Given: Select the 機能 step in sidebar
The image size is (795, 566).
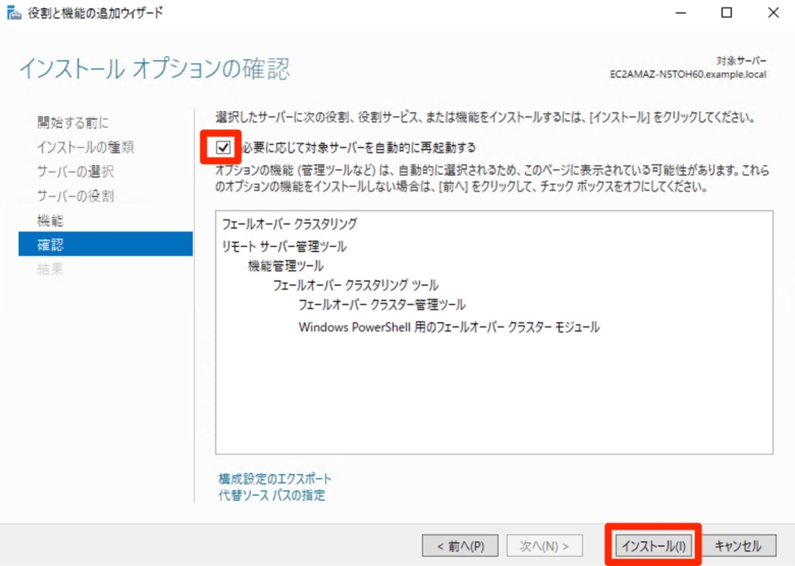Looking at the screenshot, I should 51,220.
